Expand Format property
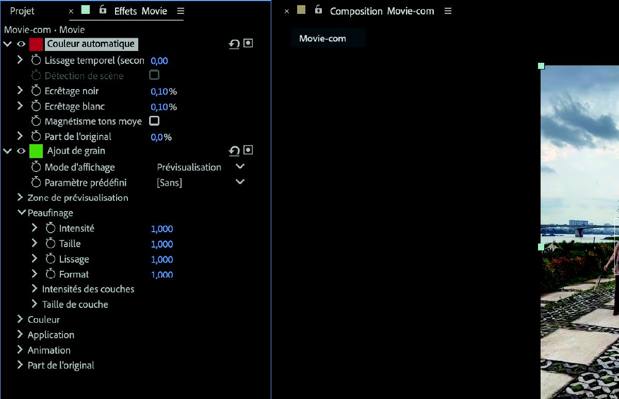 35,273
